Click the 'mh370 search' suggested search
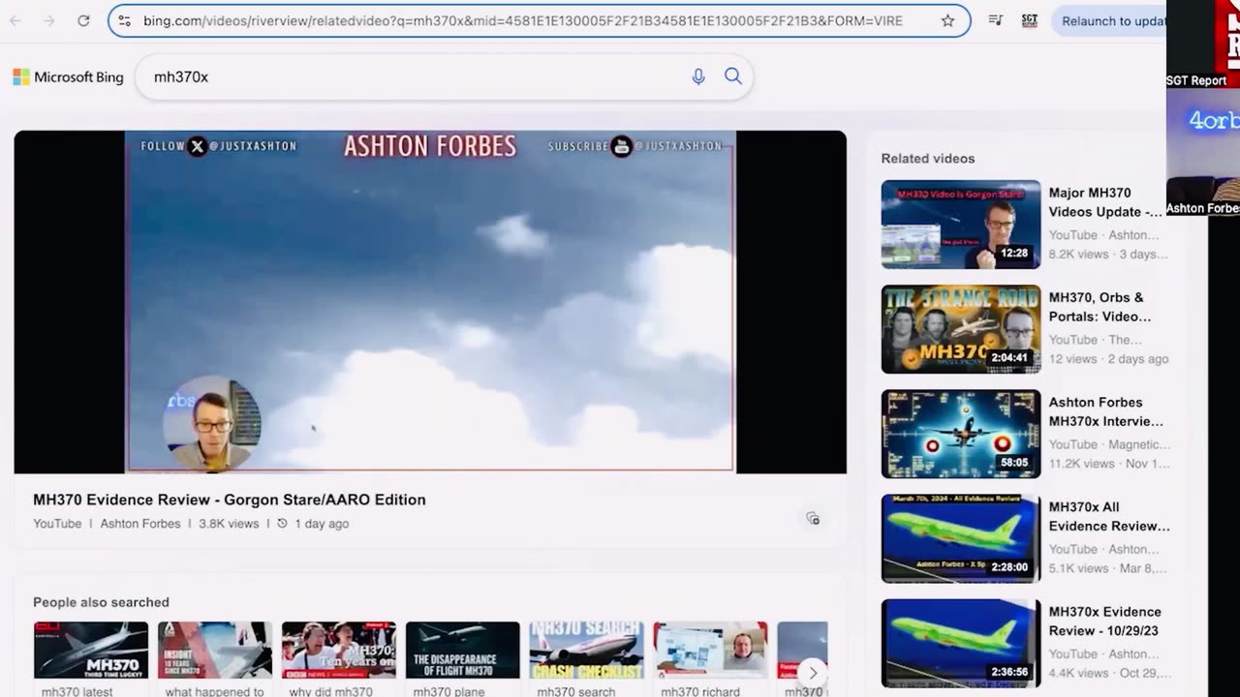This screenshot has width=1240, height=697. point(587,659)
